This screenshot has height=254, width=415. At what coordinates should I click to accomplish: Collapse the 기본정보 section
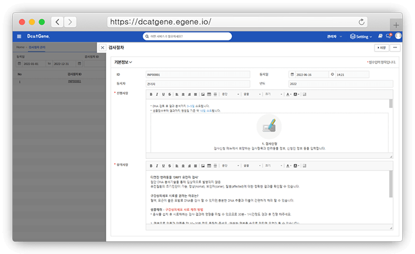[123, 63]
